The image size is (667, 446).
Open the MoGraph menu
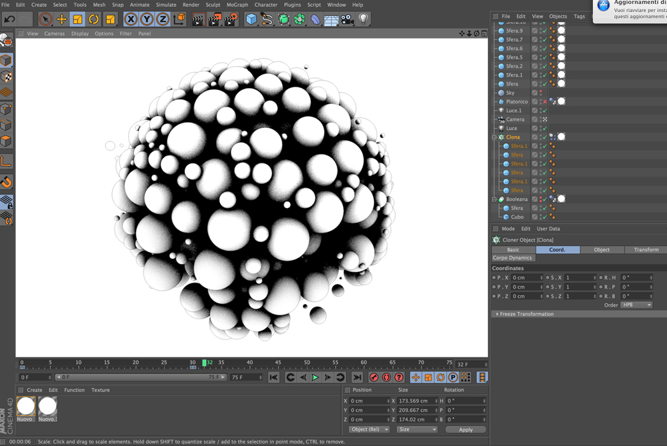(x=237, y=5)
